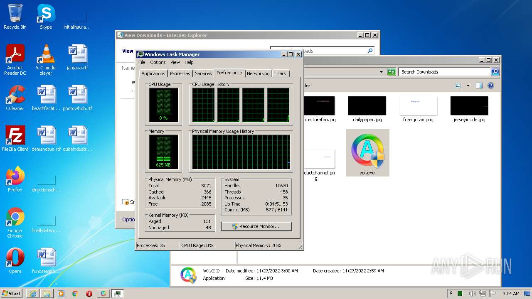Select the fundsemplo... document icon
532x299 pixels.
click(46, 261)
